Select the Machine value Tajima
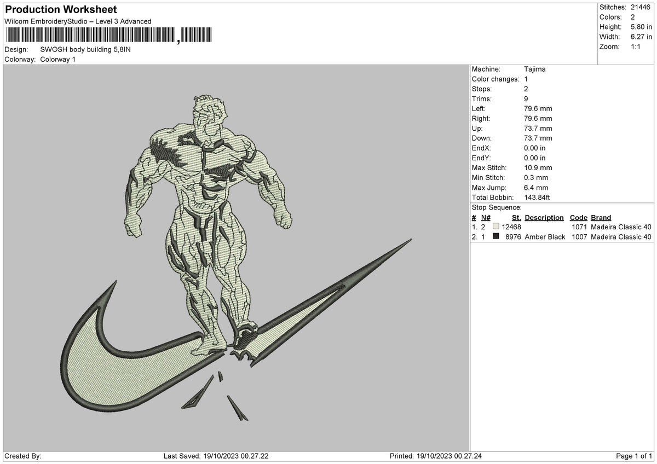Image resolution: width=657 pixels, height=464 pixels. click(x=535, y=69)
